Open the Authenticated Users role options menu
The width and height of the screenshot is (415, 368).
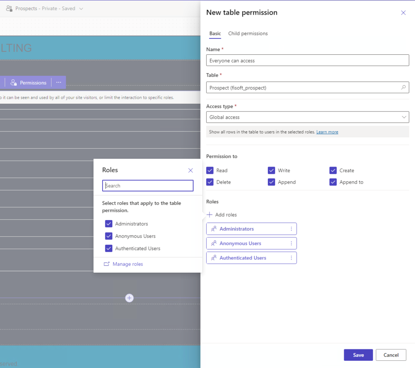[291, 258]
